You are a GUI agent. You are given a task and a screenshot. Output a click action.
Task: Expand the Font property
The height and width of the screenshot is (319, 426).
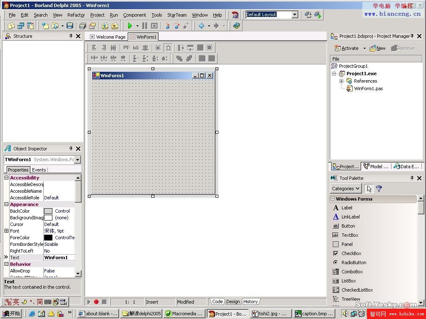click(7, 231)
